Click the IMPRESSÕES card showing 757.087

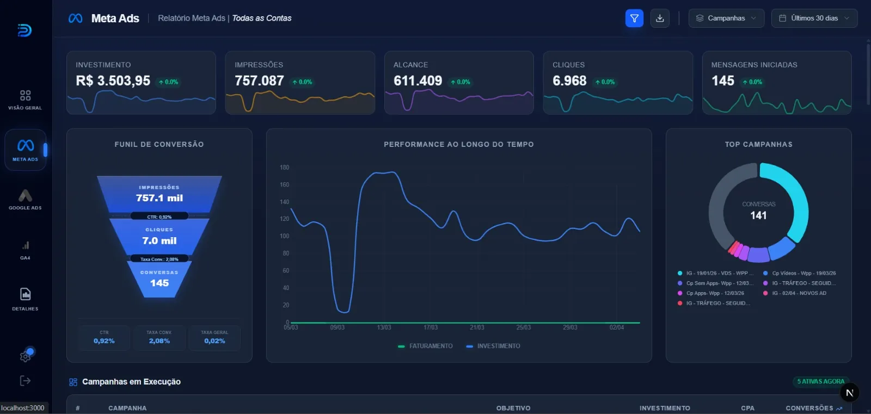[300, 83]
